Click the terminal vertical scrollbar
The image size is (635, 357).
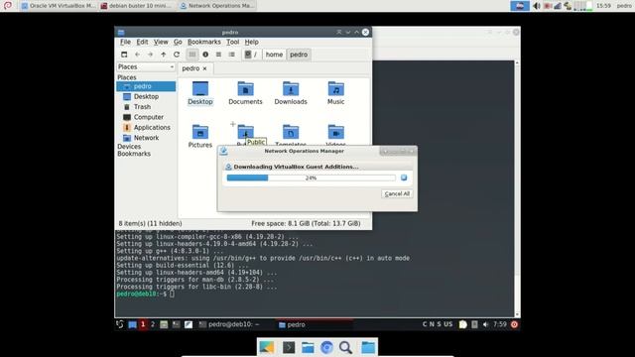point(517,188)
